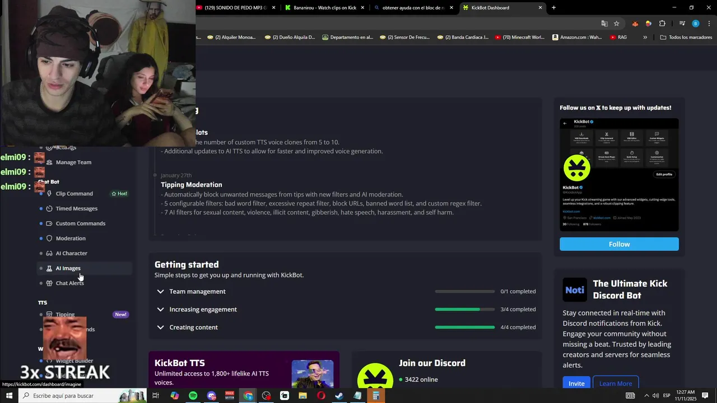Open the notification center icon
This screenshot has width=717, height=403.
tap(705, 396)
